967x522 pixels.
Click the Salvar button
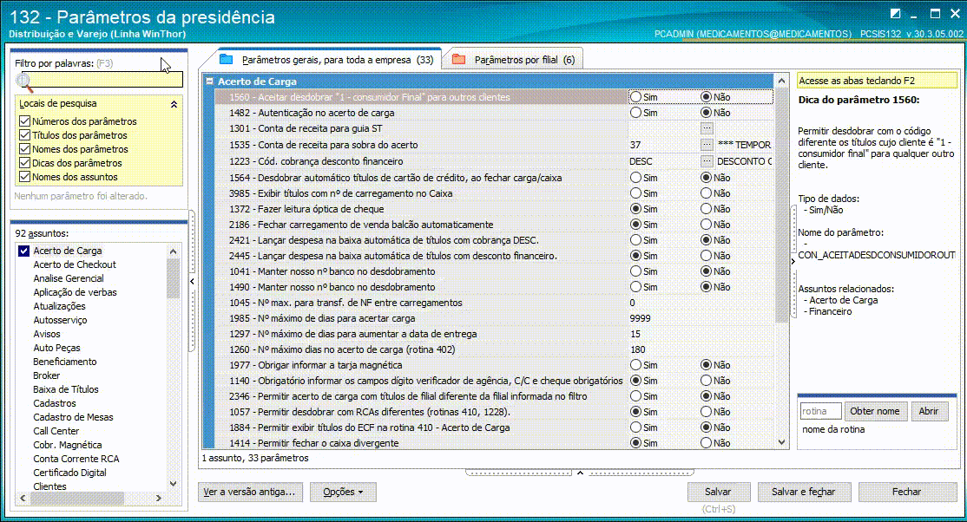(719, 492)
